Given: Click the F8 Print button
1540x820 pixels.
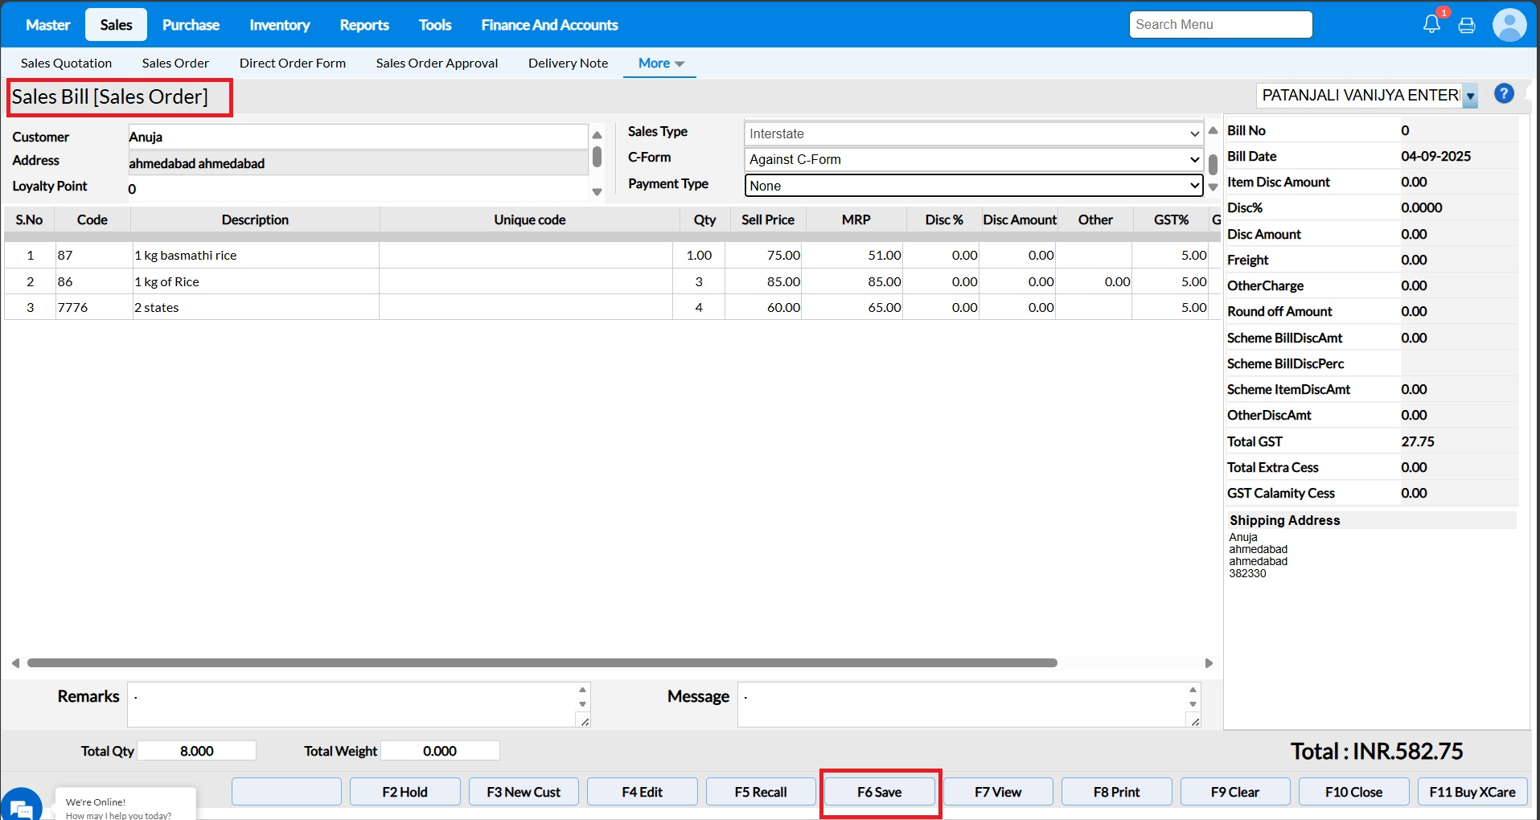Looking at the screenshot, I should point(1116,792).
